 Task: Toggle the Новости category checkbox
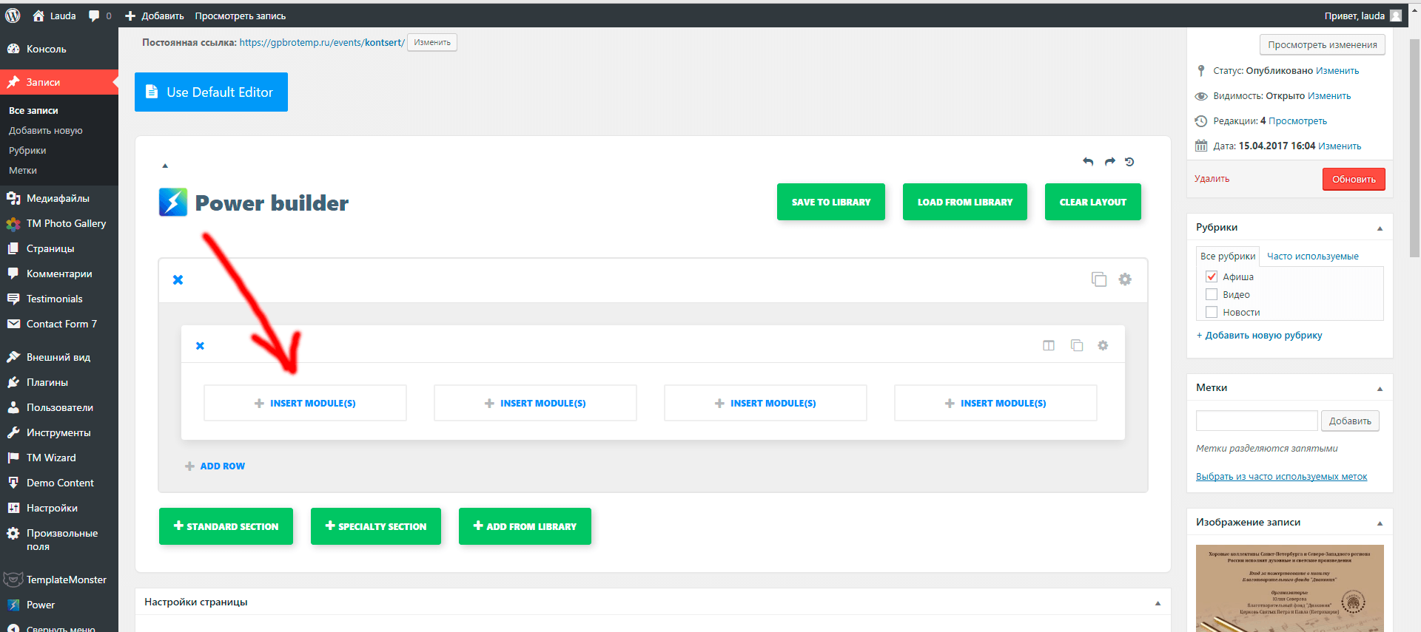(1212, 312)
